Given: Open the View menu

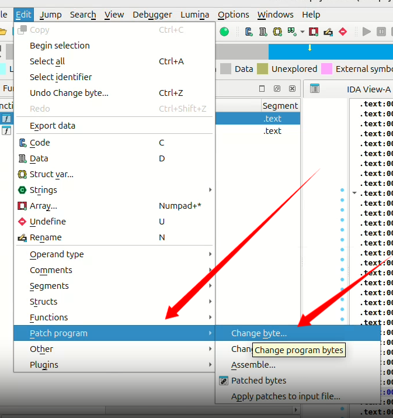Looking at the screenshot, I should click(x=114, y=15).
